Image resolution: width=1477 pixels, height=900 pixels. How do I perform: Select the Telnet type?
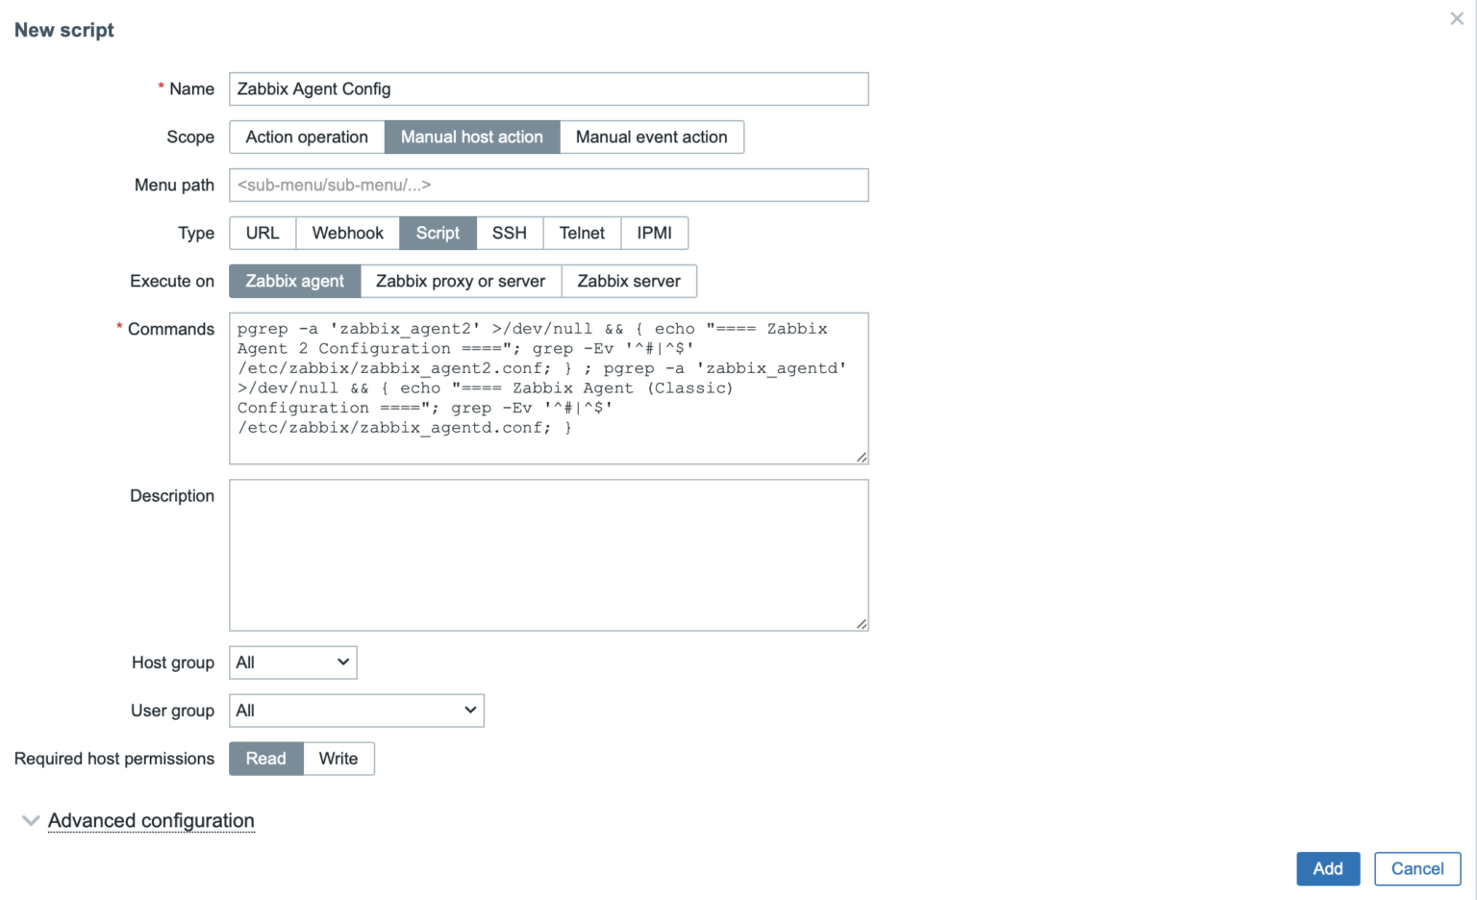581,233
